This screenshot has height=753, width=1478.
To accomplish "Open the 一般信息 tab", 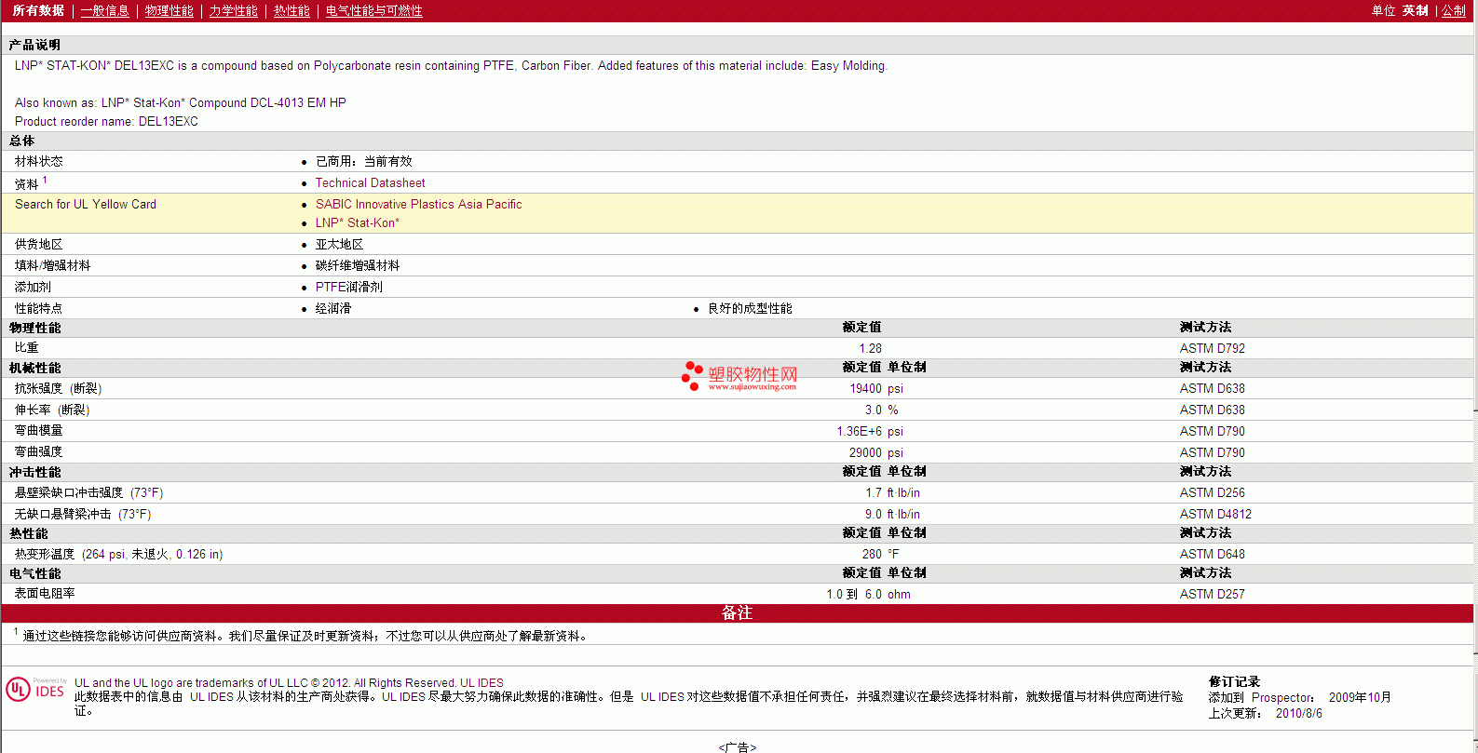I will point(105,11).
